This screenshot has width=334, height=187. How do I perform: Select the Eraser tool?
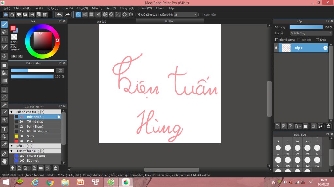[x=4, y=32]
